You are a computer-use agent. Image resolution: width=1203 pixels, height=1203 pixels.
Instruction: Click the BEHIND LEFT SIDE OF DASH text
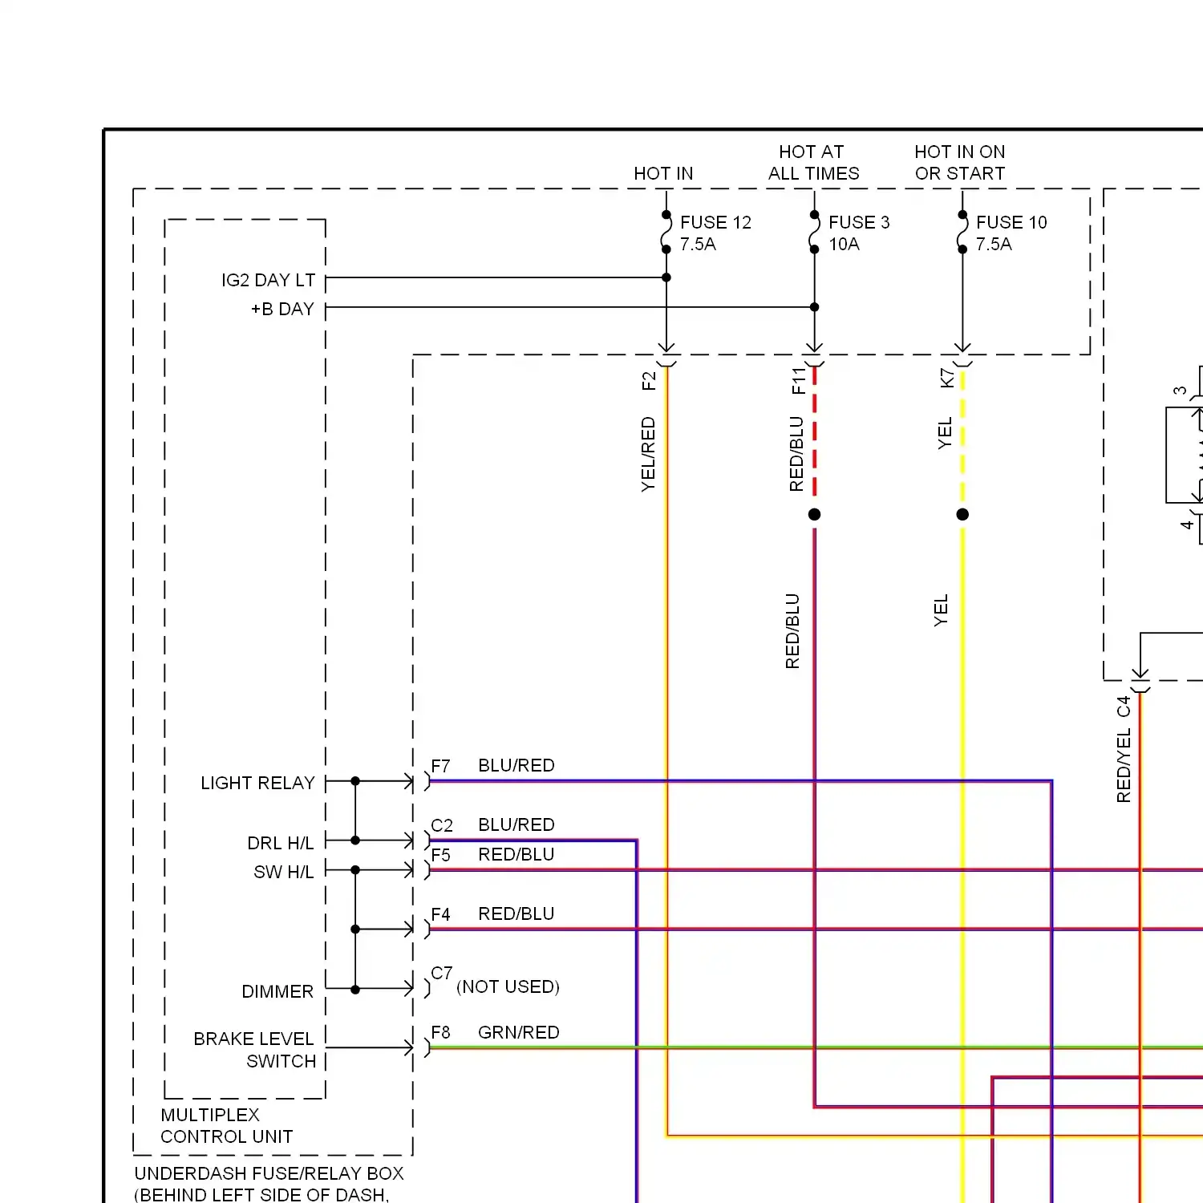[262, 1194]
